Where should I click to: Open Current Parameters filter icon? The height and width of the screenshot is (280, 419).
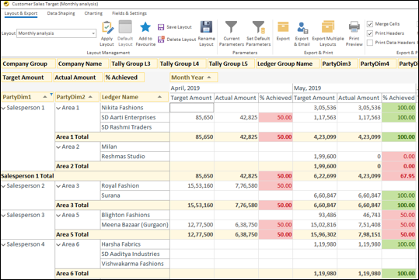(x=231, y=27)
